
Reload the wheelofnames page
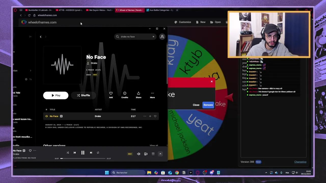click(29, 15)
